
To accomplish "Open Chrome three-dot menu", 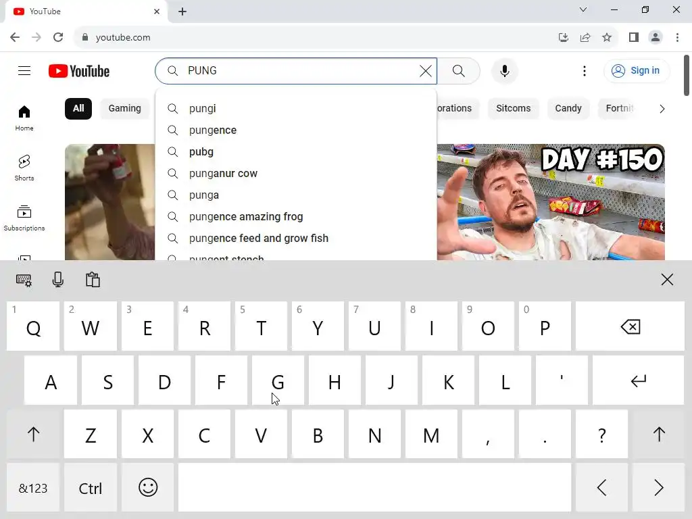I will click(677, 38).
